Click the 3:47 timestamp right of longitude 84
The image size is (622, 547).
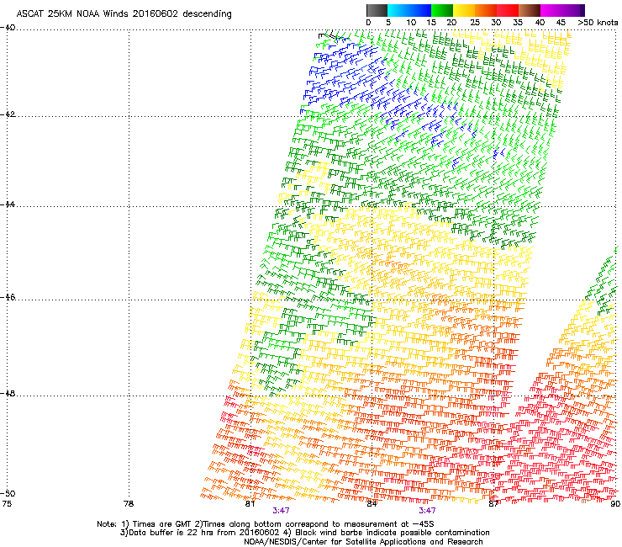427,511
